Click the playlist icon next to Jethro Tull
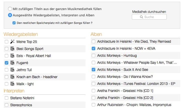Screen dimensions: 183x108 pos(12,70)
